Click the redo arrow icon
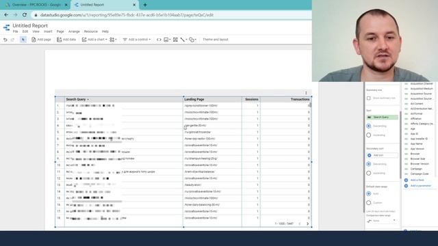 (12, 40)
